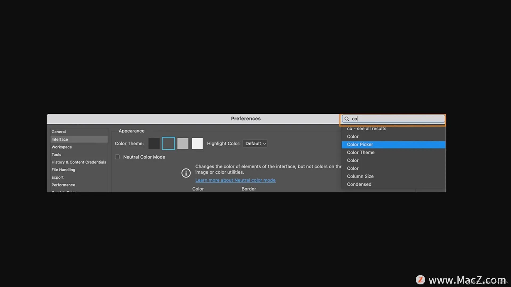The width and height of the screenshot is (511, 287).
Task: Select the darkest color theme swatch
Action: point(154,143)
